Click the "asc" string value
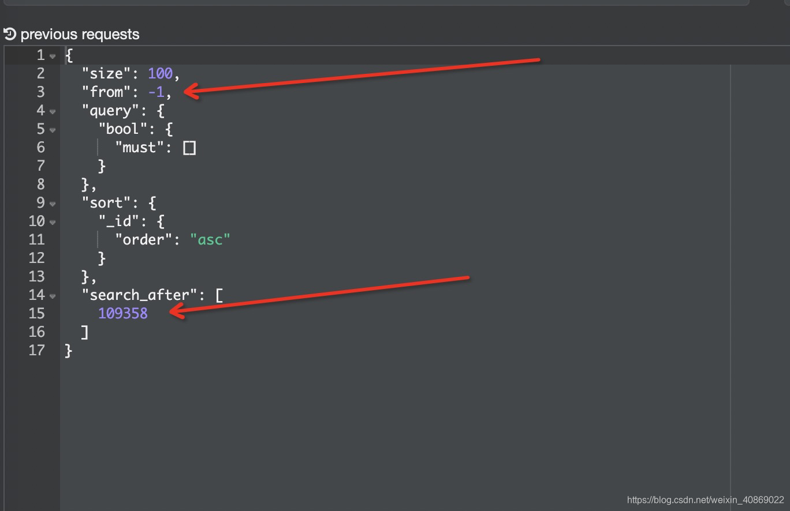The width and height of the screenshot is (790, 511). pyautogui.click(x=210, y=239)
